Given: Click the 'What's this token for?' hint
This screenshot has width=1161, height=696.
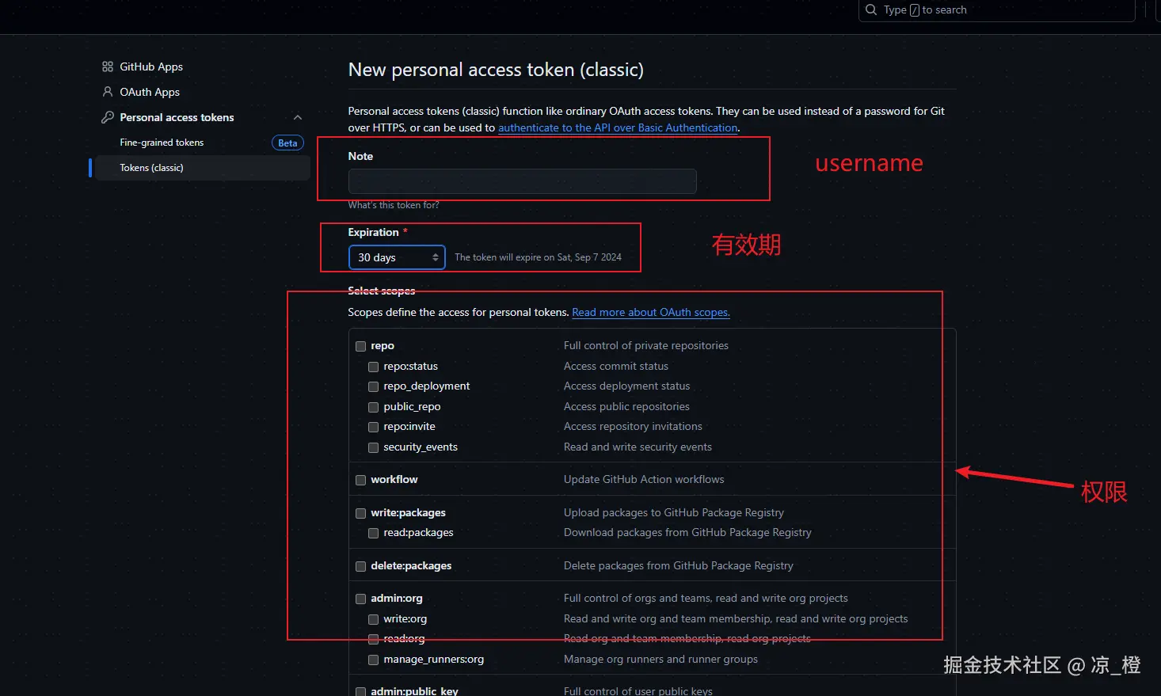Looking at the screenshot, I should [394, 205].
